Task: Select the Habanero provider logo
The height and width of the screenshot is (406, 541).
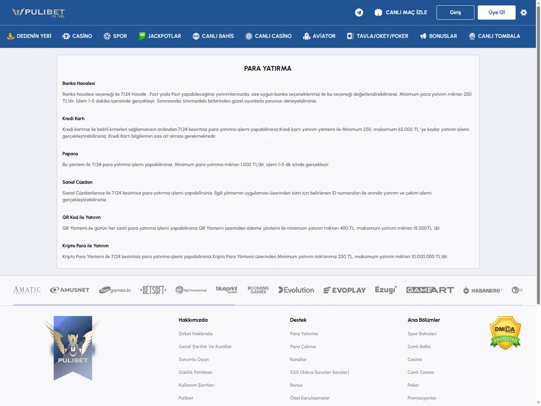Action: coord(483,290)
